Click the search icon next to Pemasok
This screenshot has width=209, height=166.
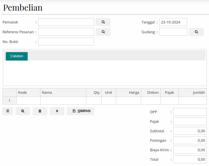(x=103, y=22)
